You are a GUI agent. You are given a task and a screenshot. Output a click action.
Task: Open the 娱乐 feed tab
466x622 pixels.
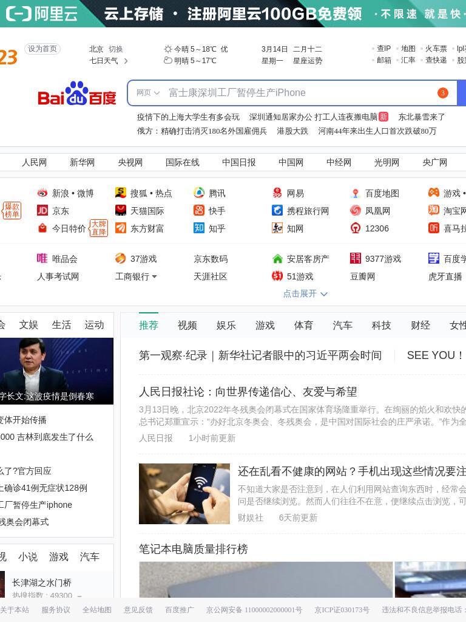[x=226, y=326]
